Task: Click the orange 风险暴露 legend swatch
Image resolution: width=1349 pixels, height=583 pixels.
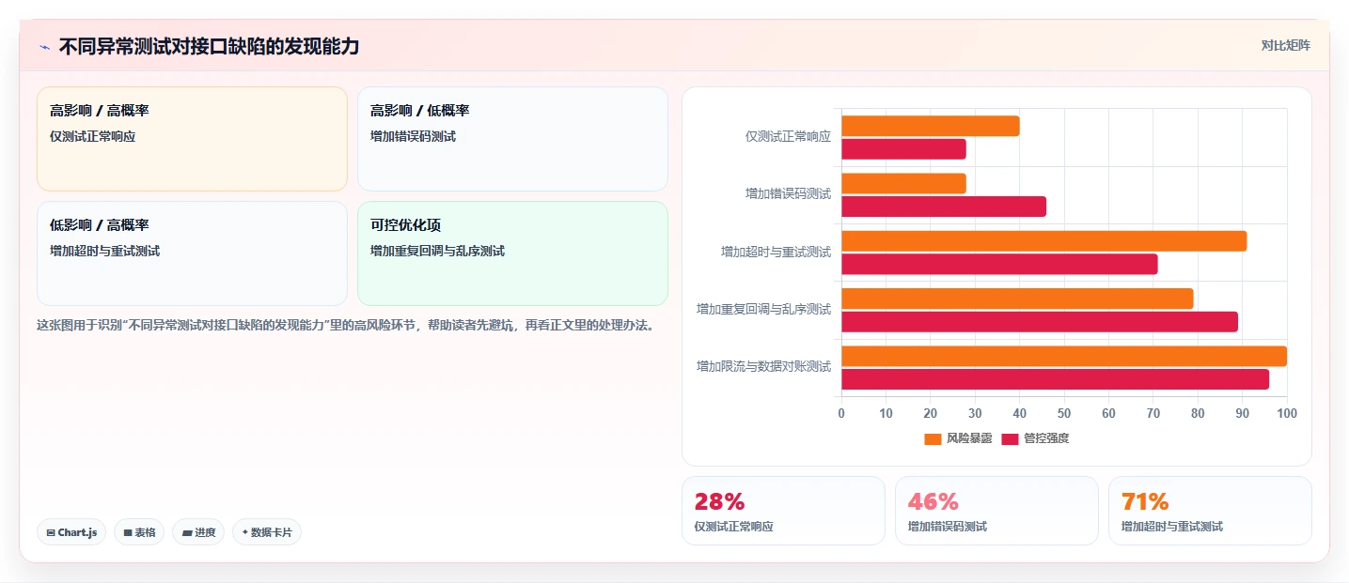Action: [x=933, y=438]
